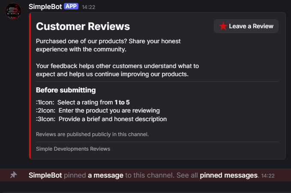Click the :1Icon: emoji placeholder
Viewport: 291px width, 193px height.
point(45,102)
